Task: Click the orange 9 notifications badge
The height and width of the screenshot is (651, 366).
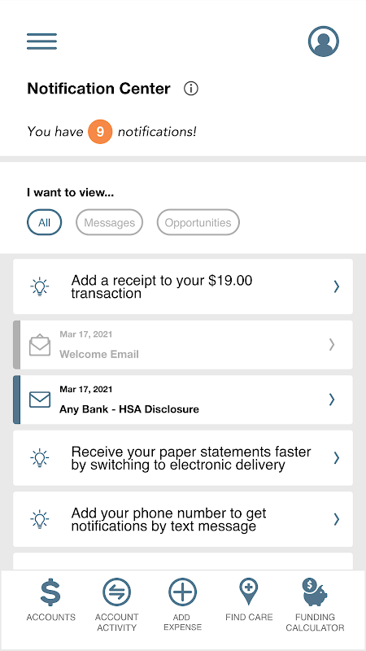Action: point(100,132)
